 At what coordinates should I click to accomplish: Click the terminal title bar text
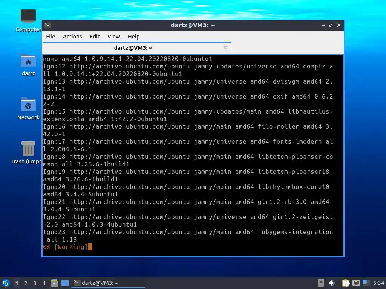point(193,25)
